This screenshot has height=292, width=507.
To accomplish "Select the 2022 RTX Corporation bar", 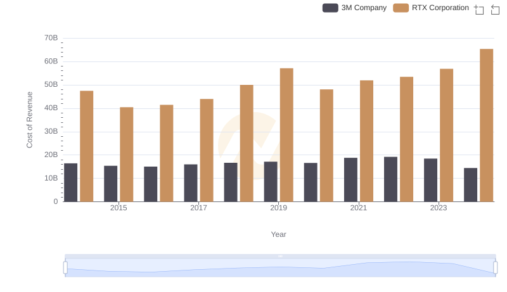I will pyautogui.click(x=406, y=139).
